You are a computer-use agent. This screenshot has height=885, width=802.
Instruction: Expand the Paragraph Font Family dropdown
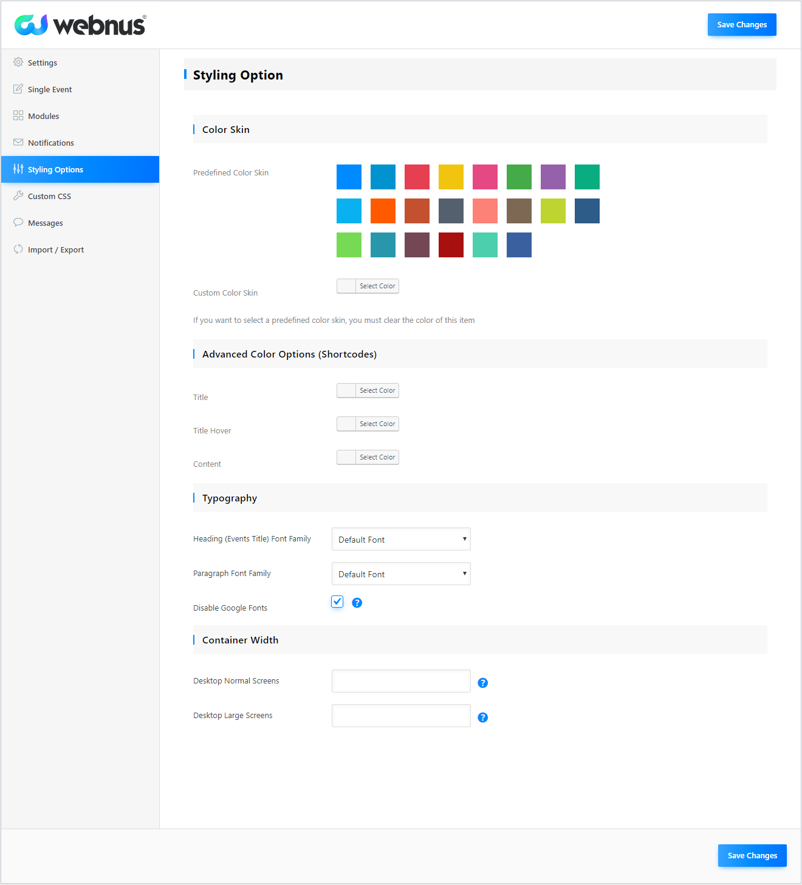click(x=401, y=574)
